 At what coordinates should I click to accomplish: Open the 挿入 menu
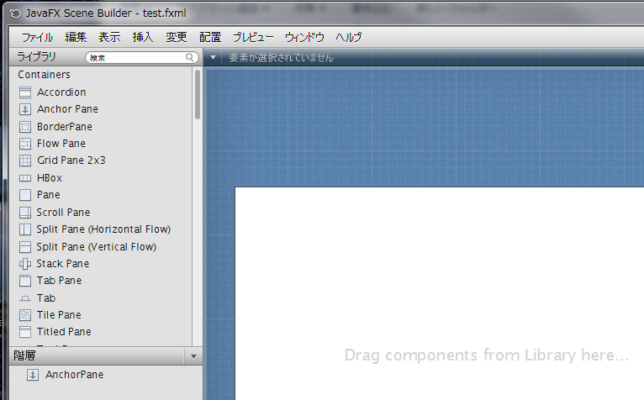tap(143, 37)
